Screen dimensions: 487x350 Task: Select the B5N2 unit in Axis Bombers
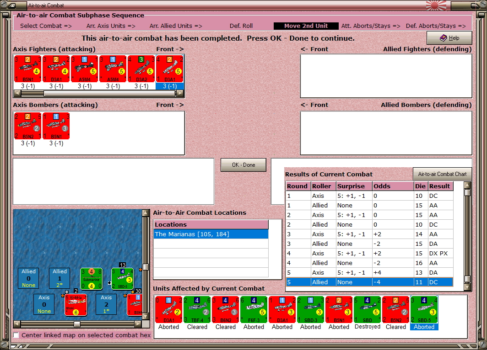coord(27,126)
